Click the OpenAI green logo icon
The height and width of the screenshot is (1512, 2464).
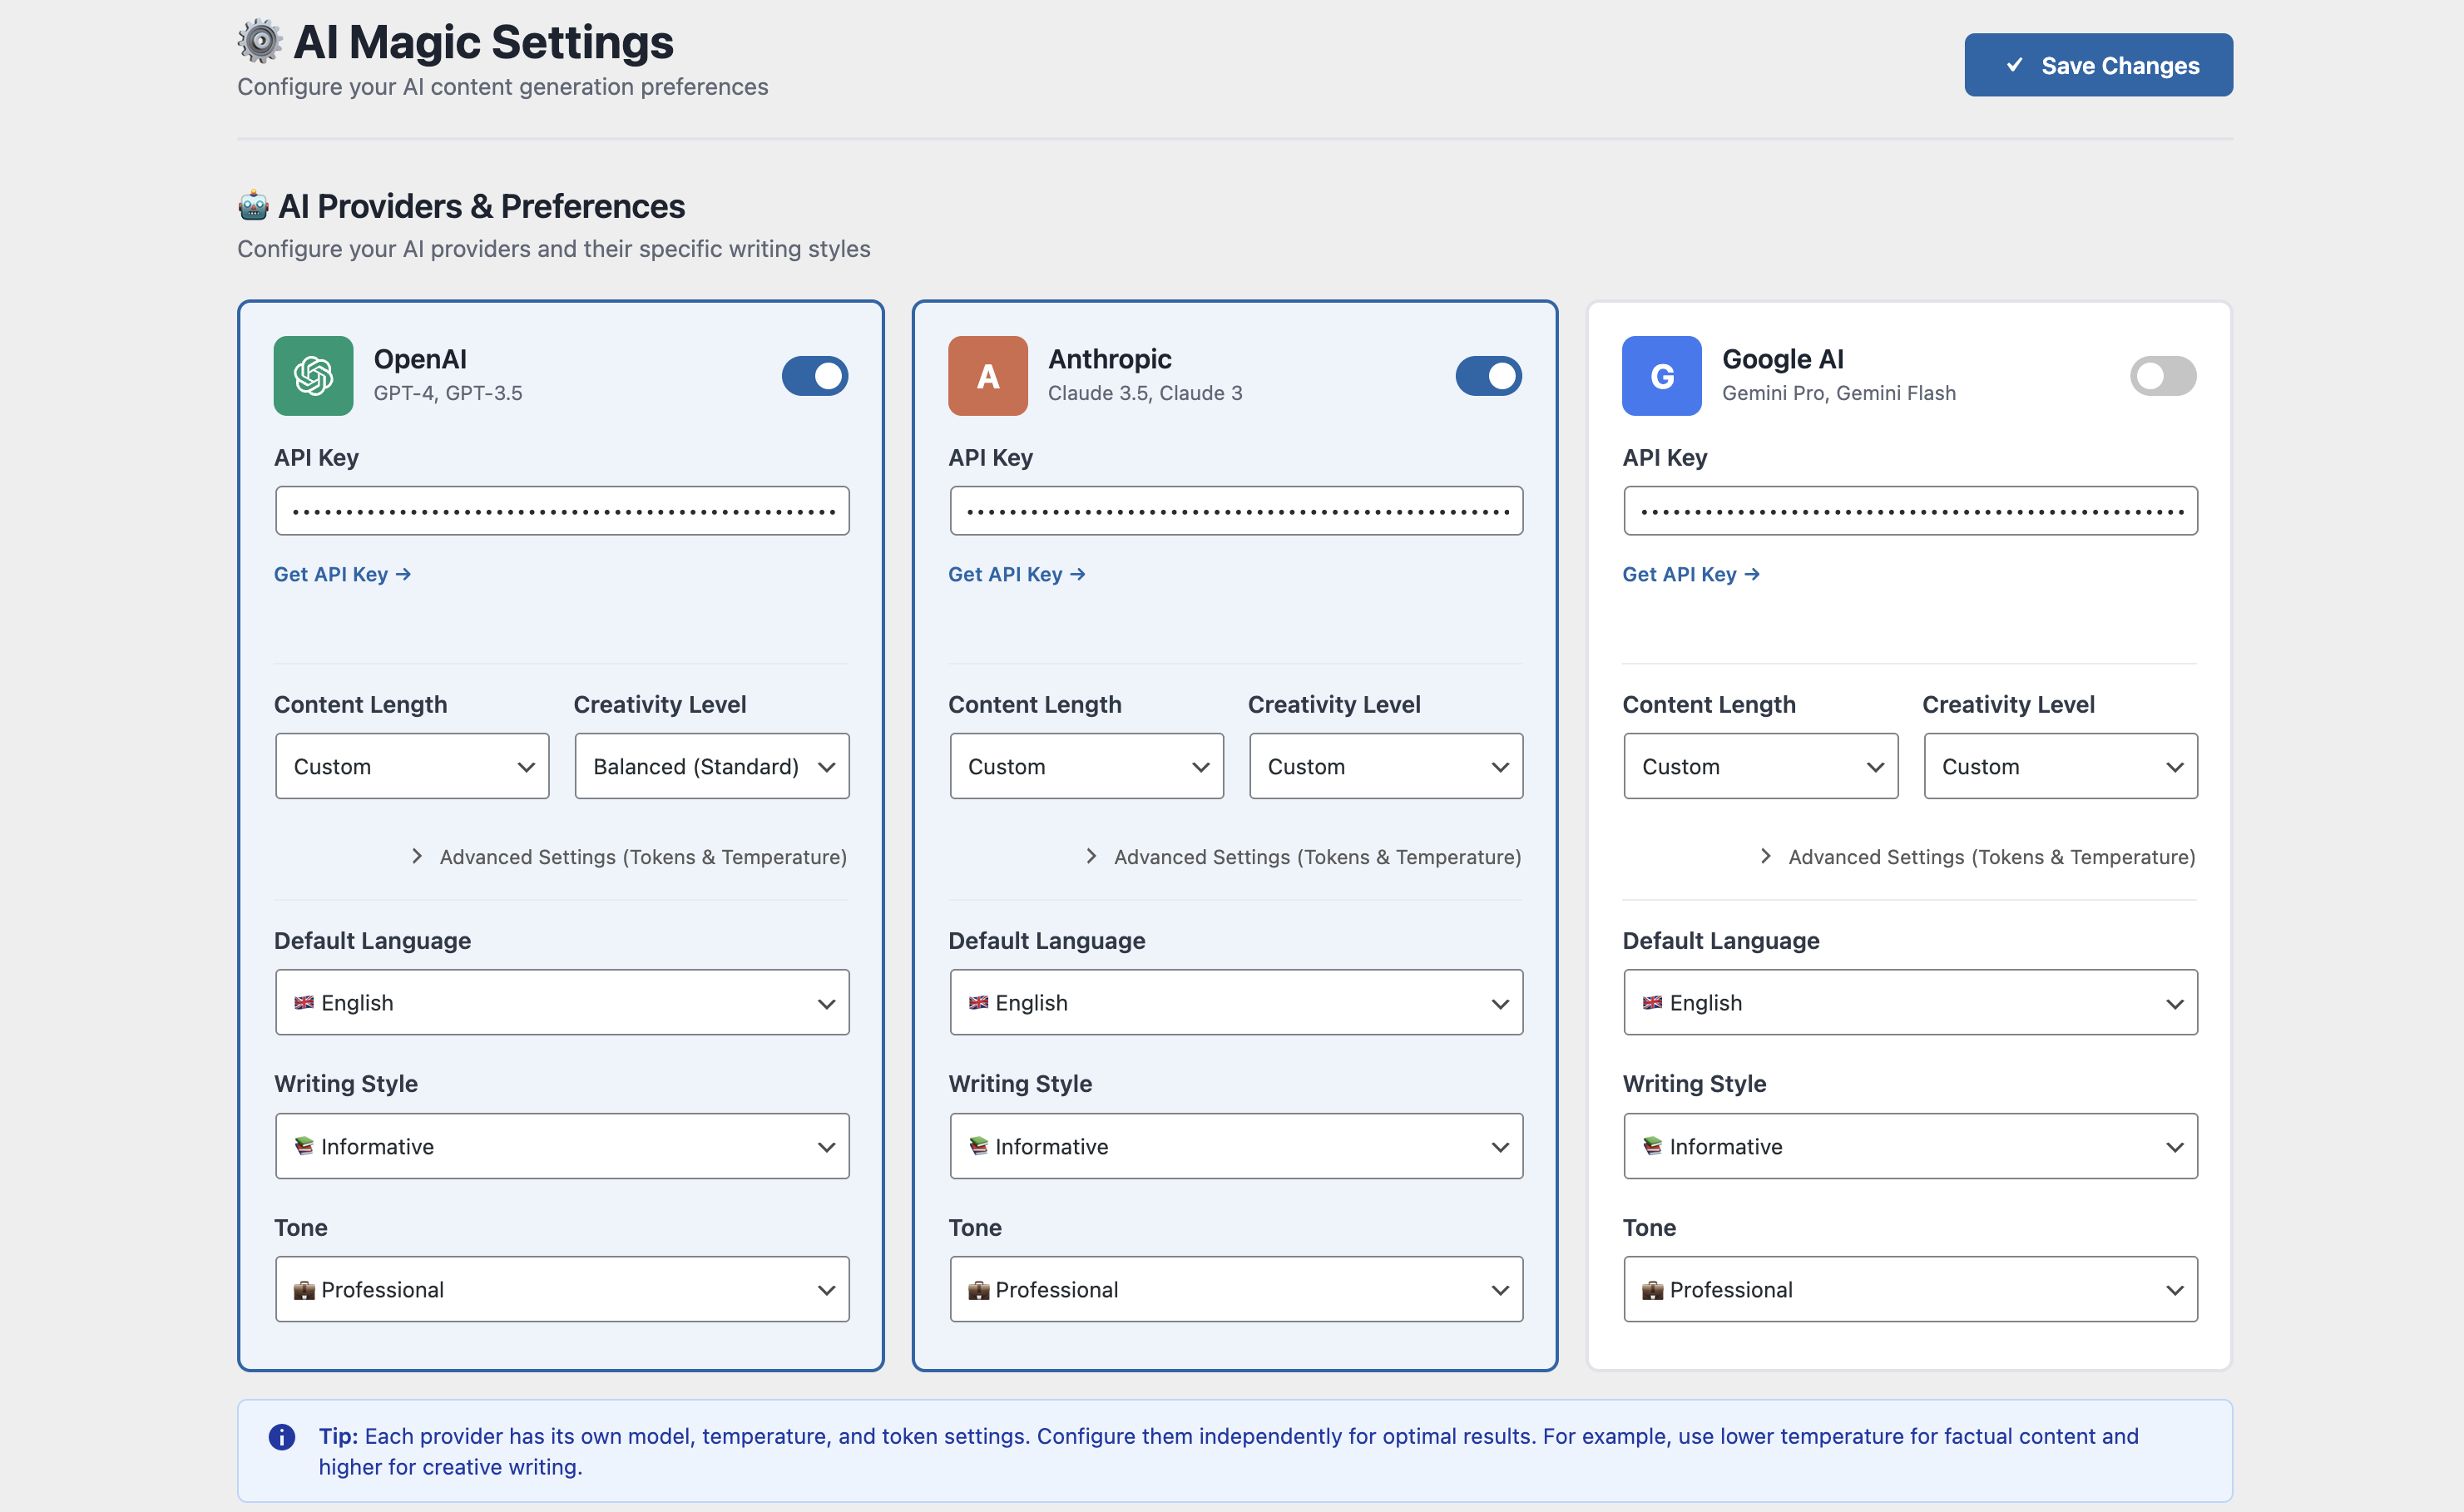313,376
